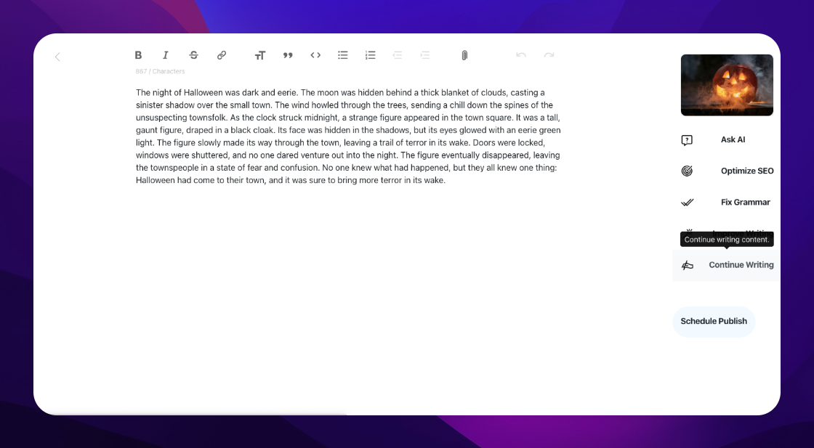Insert a block quote

pyautogui.click(x=288, y=55)
